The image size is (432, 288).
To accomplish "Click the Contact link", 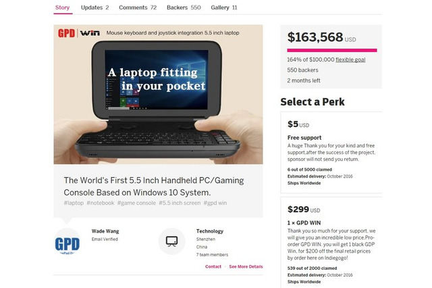I will click(213, 266).
